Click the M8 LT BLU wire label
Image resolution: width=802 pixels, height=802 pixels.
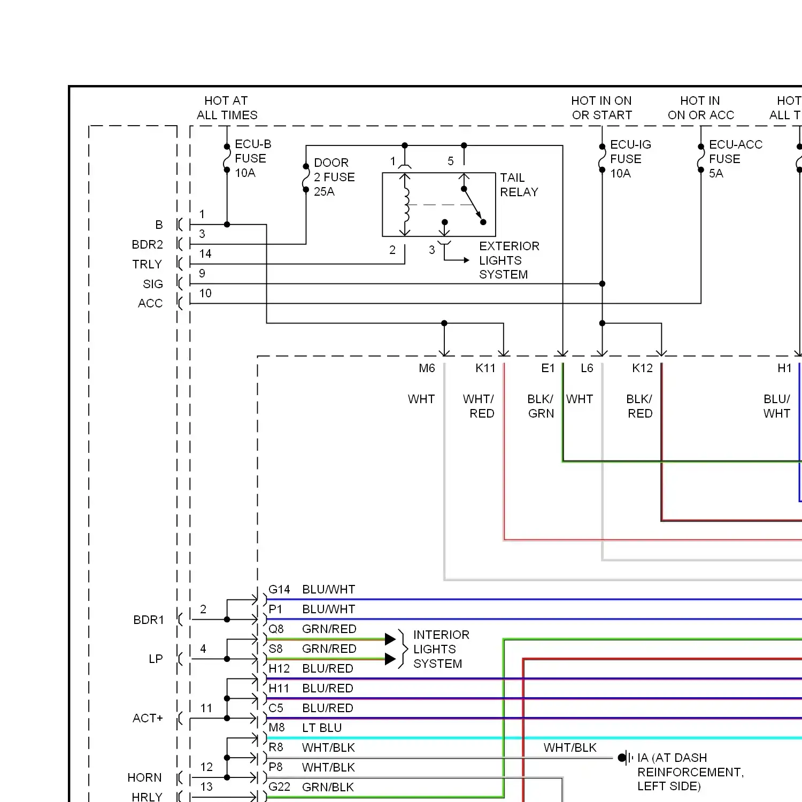pos(305,728)
